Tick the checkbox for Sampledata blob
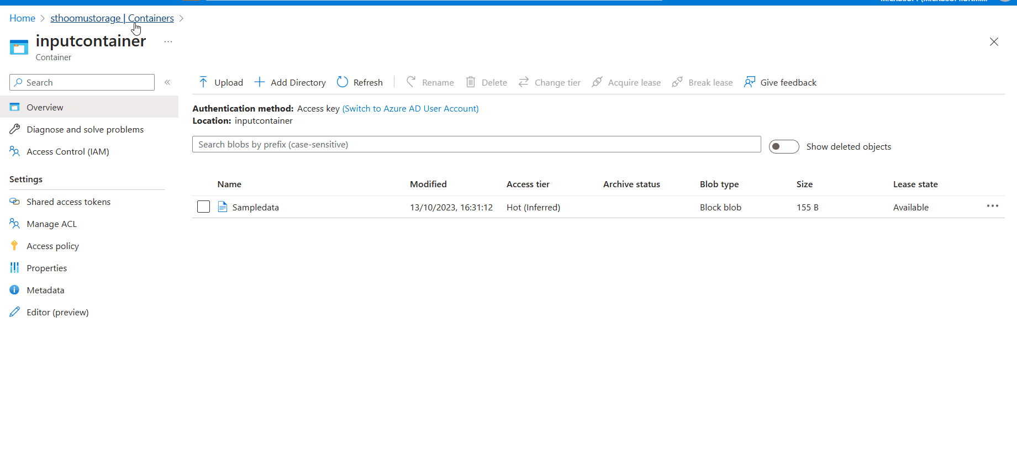Screen dimensions: 1017x465 coord(204,207)
